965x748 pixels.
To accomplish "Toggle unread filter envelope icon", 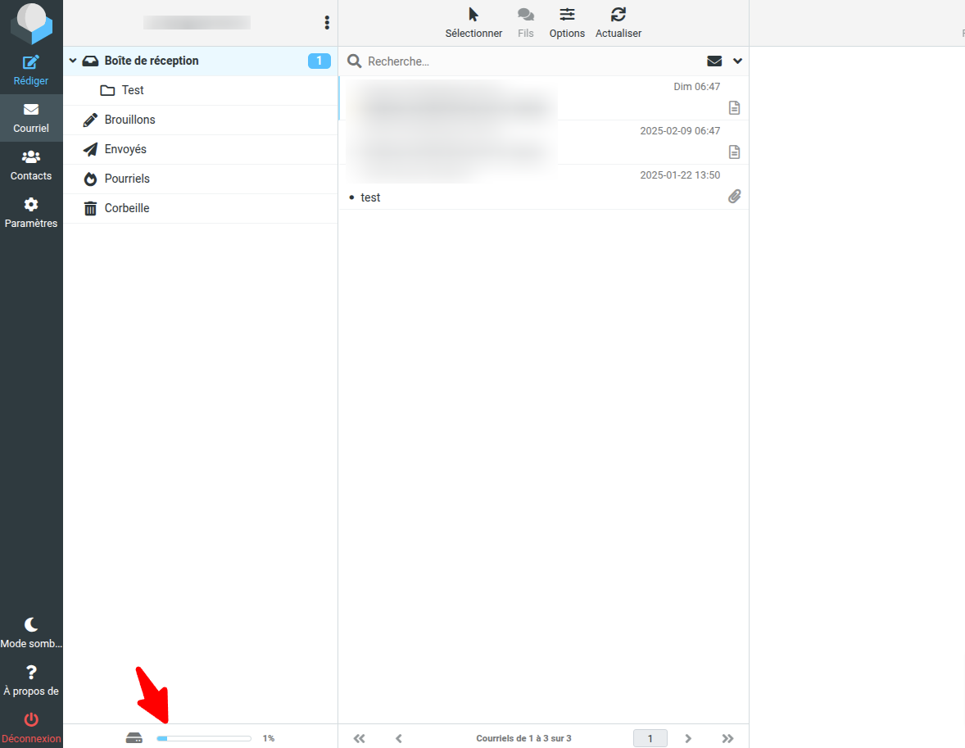I will click(x=714, y=61).
